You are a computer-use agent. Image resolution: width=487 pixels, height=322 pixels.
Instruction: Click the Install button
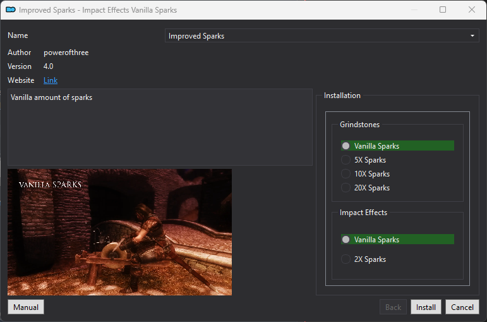426,307
